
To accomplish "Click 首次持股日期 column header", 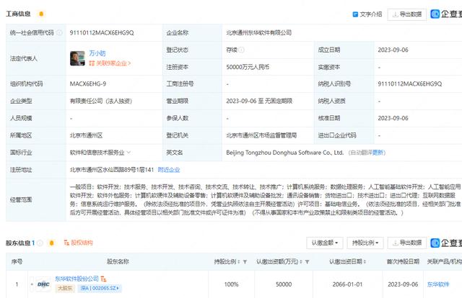I will (x=403, y=261).
